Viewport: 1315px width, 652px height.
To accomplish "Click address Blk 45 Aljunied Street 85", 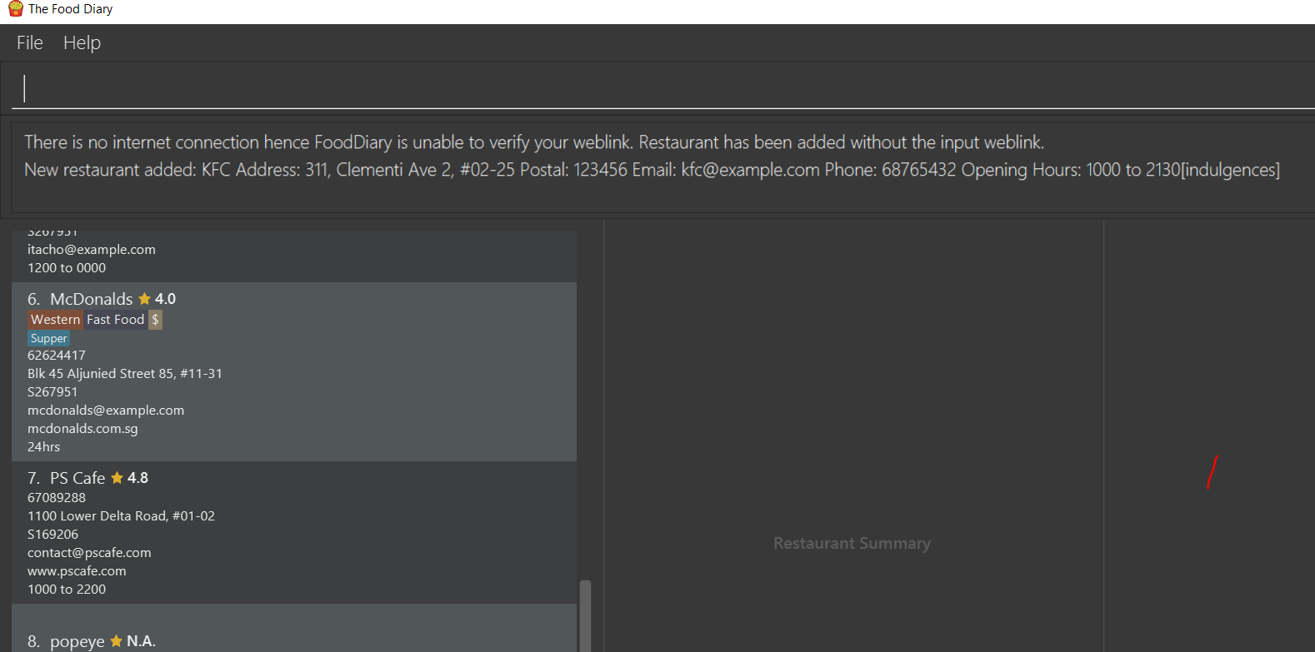I will (x=125, y=374).
